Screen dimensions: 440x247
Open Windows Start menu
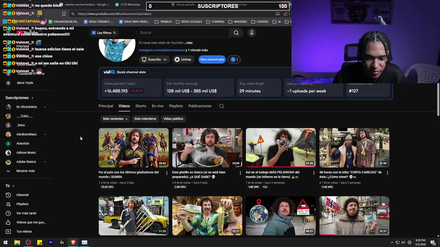point(5,243)
